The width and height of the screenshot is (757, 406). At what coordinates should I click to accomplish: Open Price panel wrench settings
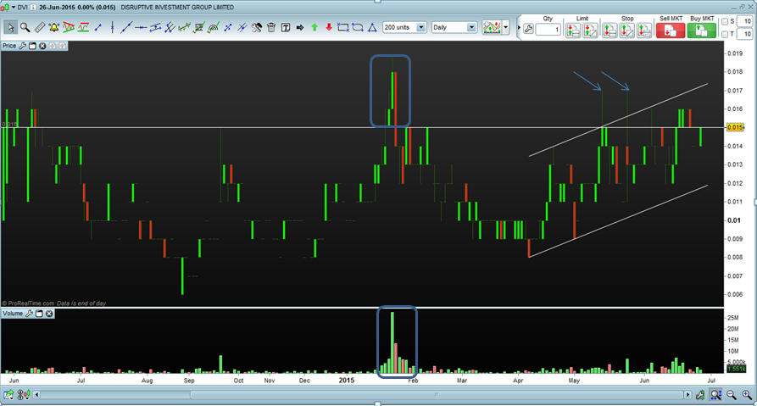tap(22, 46)
